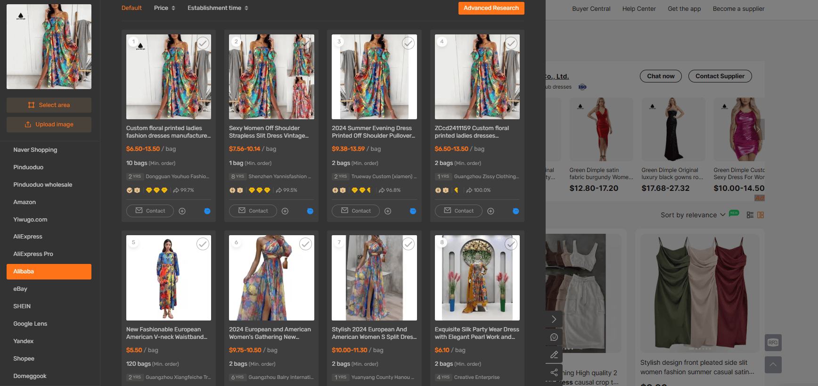Select the checkmark on product 3 image
This screenshot has width=818, height=386.
pos(408,43)
